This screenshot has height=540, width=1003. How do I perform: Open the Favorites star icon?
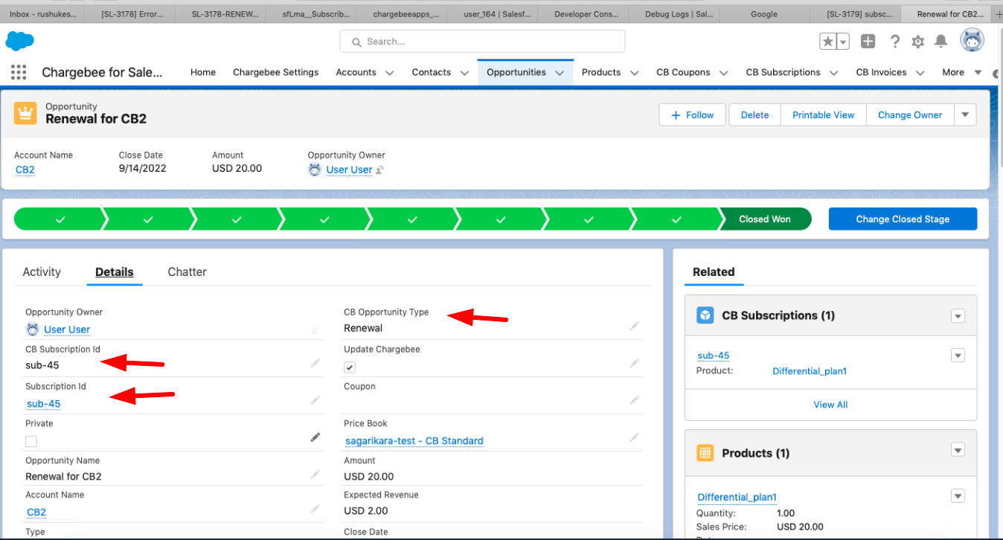coord(828,42)
